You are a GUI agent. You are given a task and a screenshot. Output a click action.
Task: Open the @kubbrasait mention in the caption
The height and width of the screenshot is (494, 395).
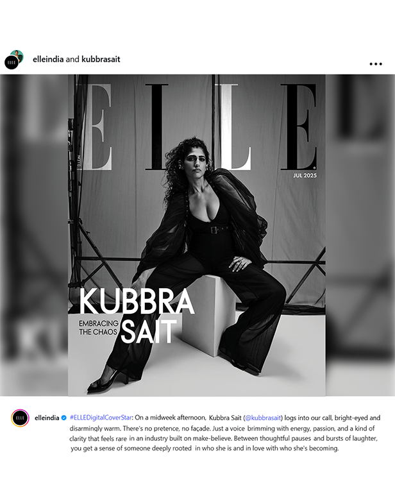point(263,418)
